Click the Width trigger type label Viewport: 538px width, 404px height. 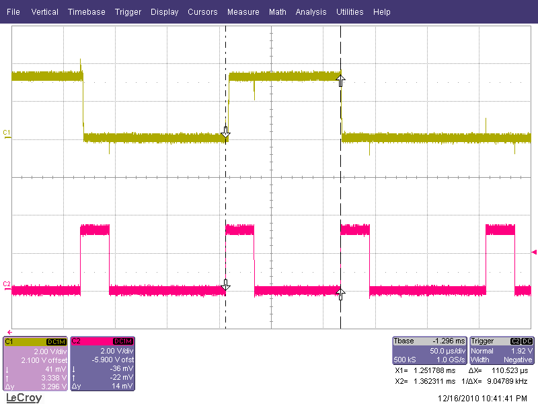tap(479, 360)
